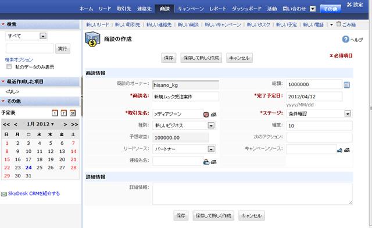This screenshot has width=372, height=228.
Task: Click the 次のアクション input field
Action: pyautogui.click(x=319, y=137)
